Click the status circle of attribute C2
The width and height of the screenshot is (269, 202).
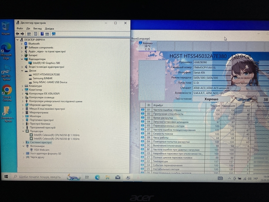[x=143, y=161]
